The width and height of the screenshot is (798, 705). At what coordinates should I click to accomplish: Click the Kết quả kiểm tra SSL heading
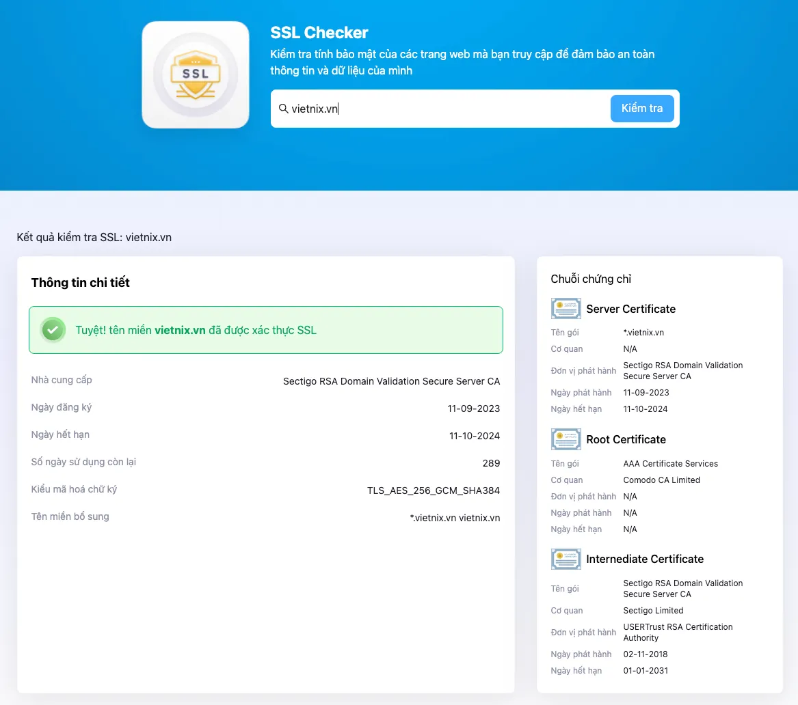tap(94, 237)
